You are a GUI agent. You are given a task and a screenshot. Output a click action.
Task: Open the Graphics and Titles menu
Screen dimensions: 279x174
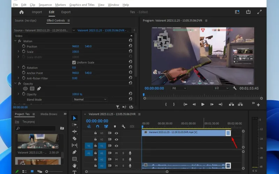(82, 5)
